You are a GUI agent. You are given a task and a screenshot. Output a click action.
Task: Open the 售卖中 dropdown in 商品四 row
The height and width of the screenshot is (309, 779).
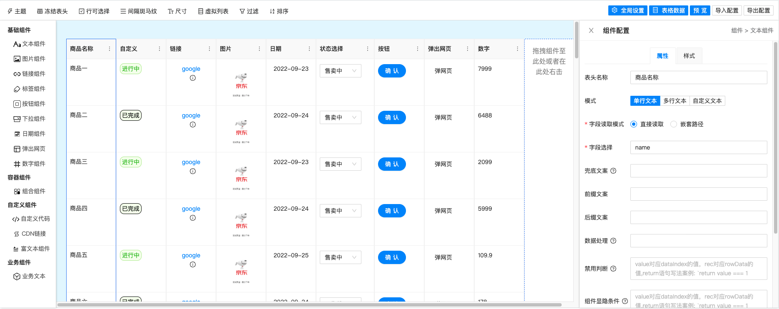[341, 211]
